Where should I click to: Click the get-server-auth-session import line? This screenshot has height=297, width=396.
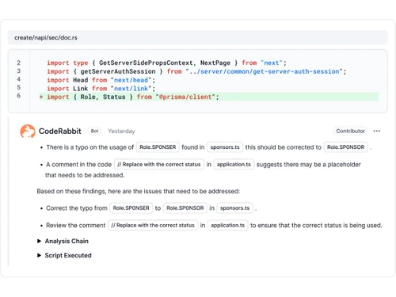[196, 71]
